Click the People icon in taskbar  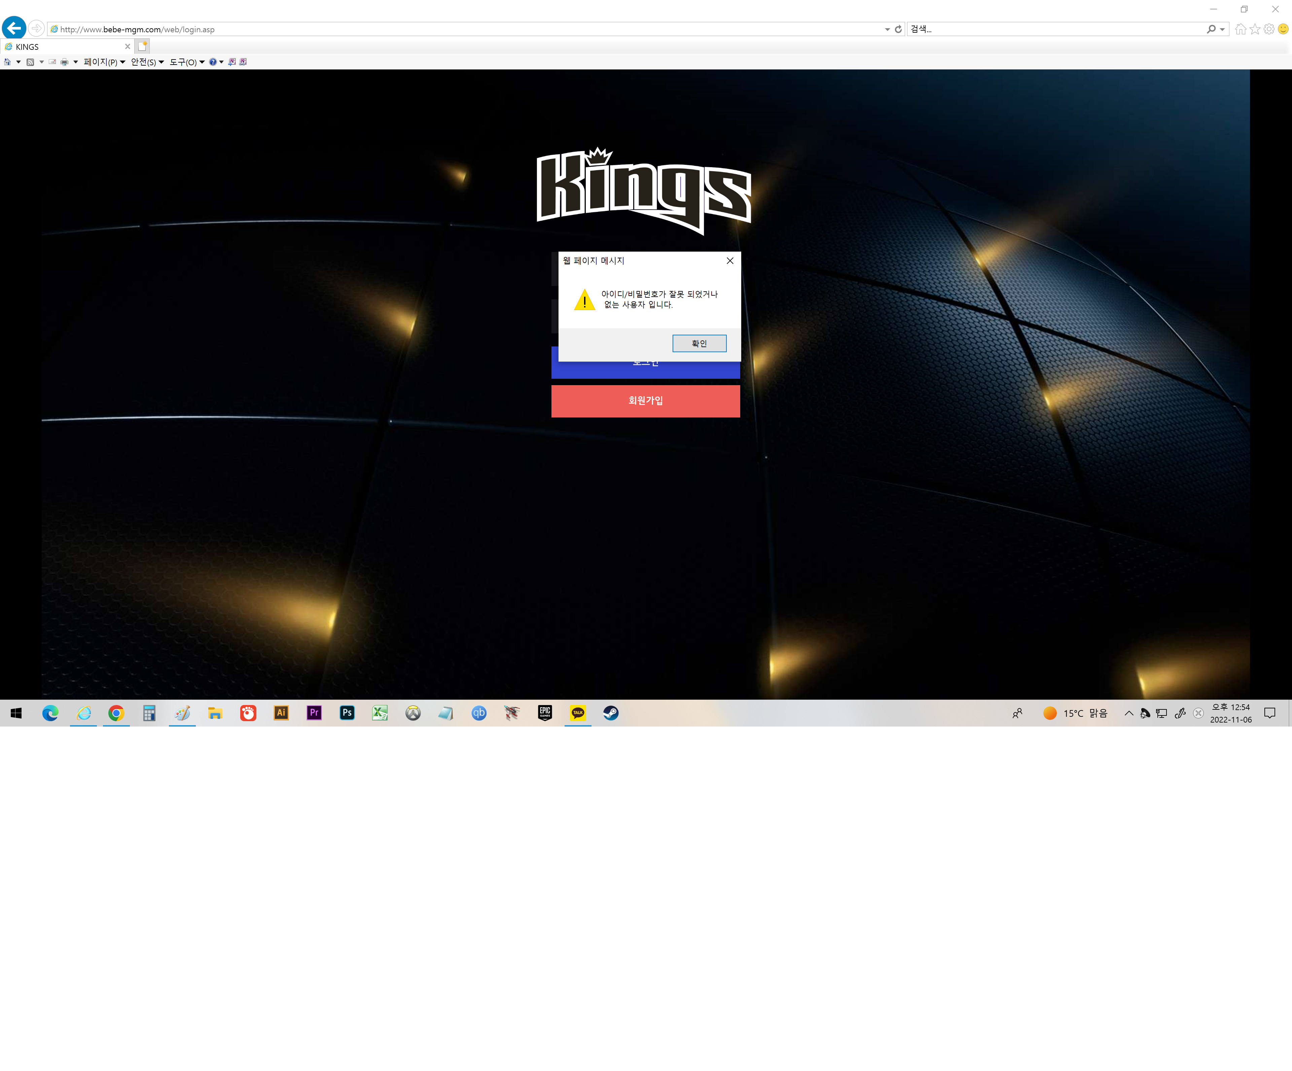click(x=1017, y=713)
